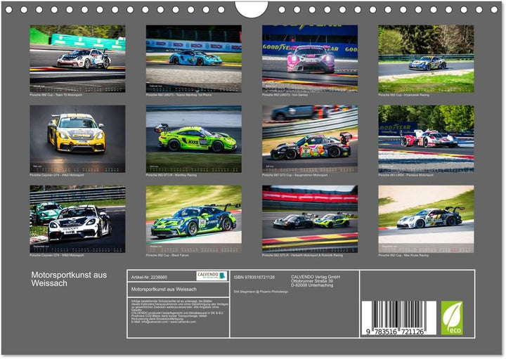
Task: Open the colorful Porsche 997 GT3 Cup photo
Action: click(310, 138)
